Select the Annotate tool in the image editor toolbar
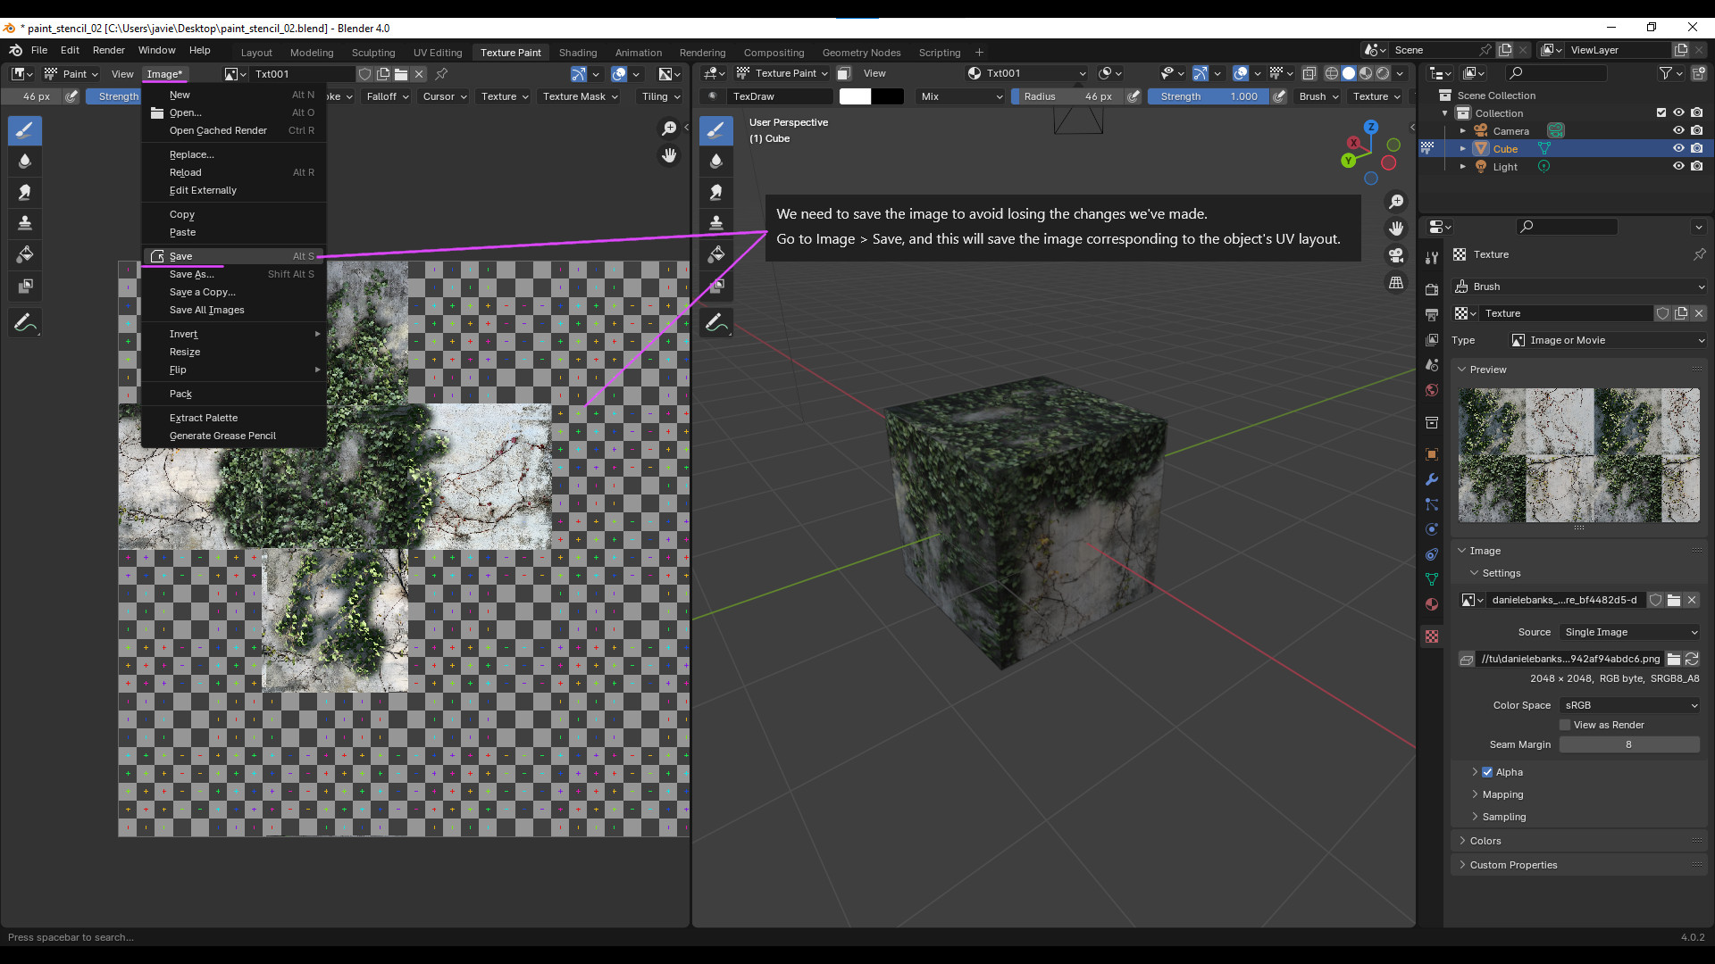 point(25,322)
